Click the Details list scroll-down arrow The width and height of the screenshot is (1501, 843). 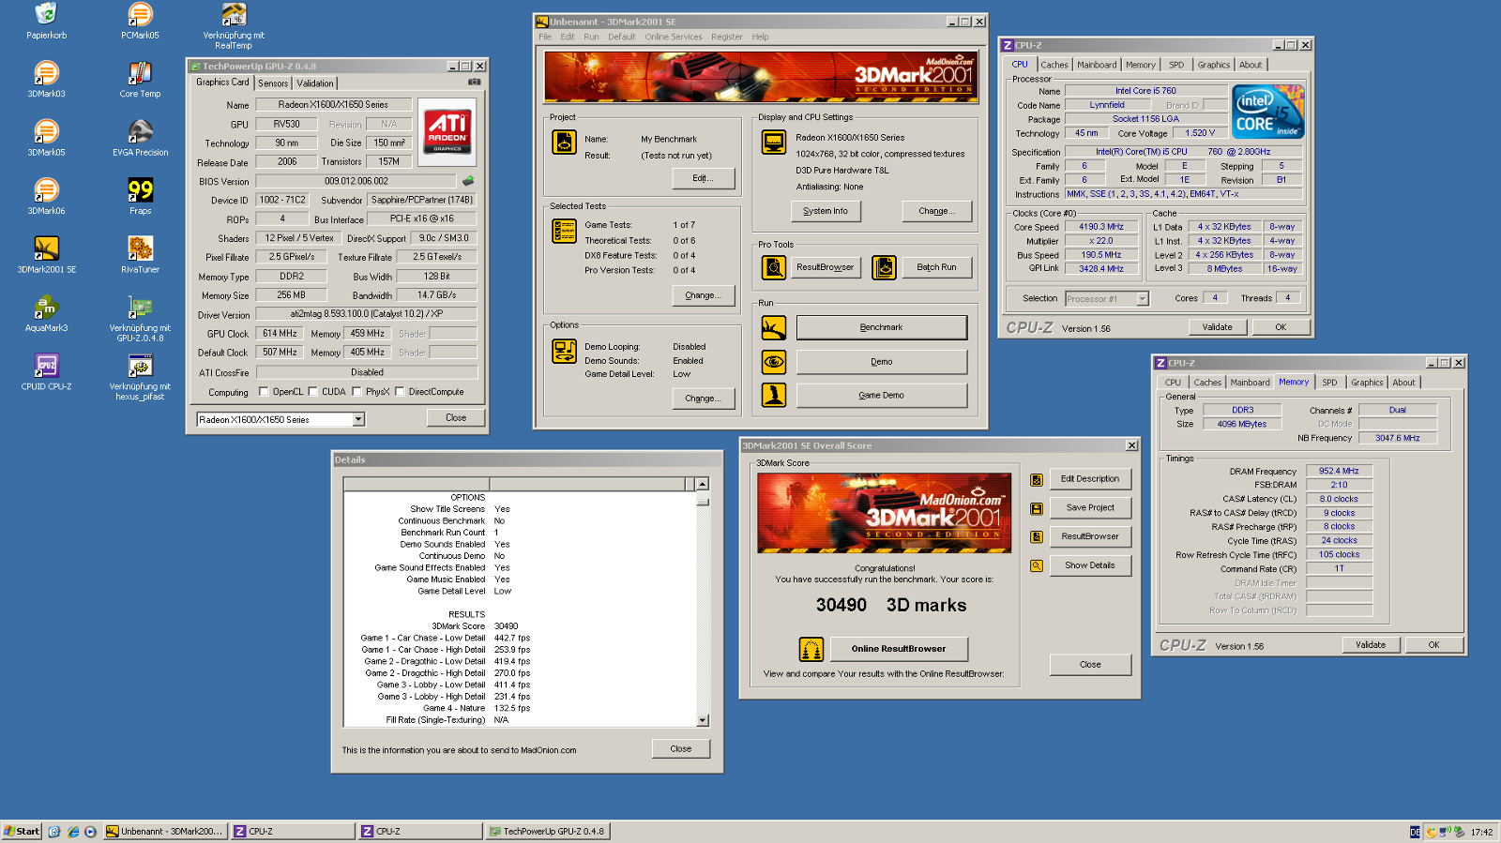pos(703,720)
